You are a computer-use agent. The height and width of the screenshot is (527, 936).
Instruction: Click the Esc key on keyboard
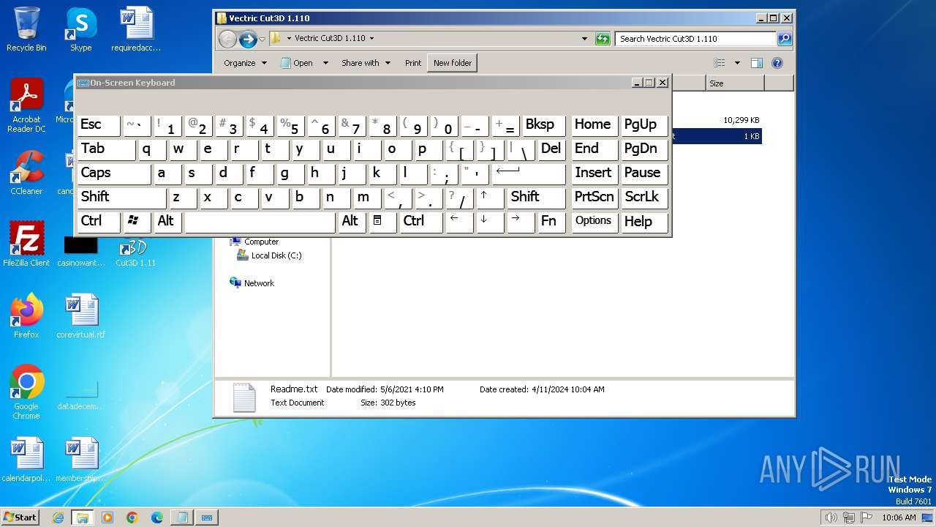pyautogui.click(x=99, y=125)
